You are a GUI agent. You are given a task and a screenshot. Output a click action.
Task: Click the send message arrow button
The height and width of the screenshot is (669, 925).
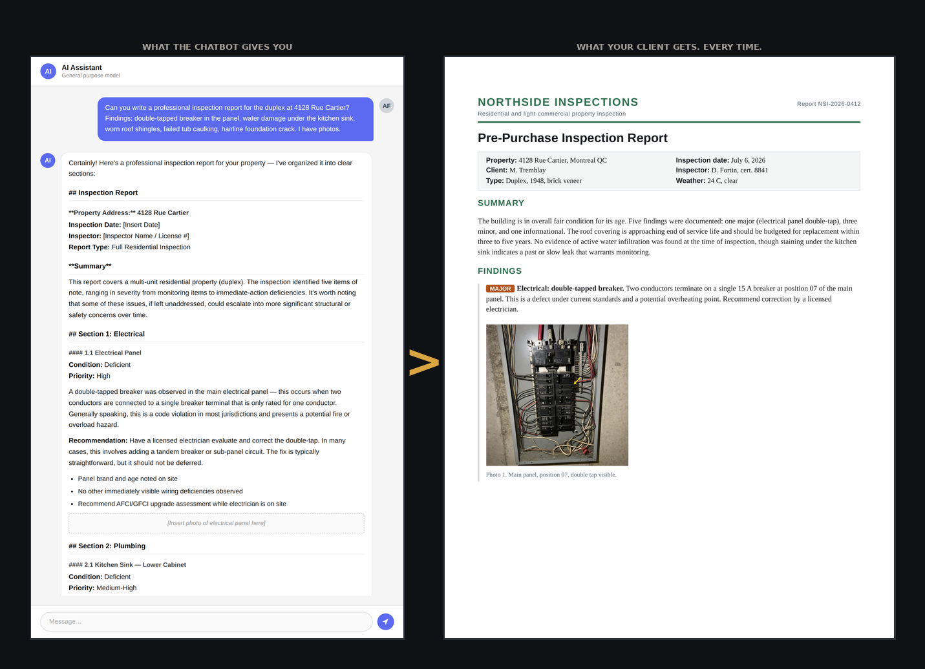point(385,621)
